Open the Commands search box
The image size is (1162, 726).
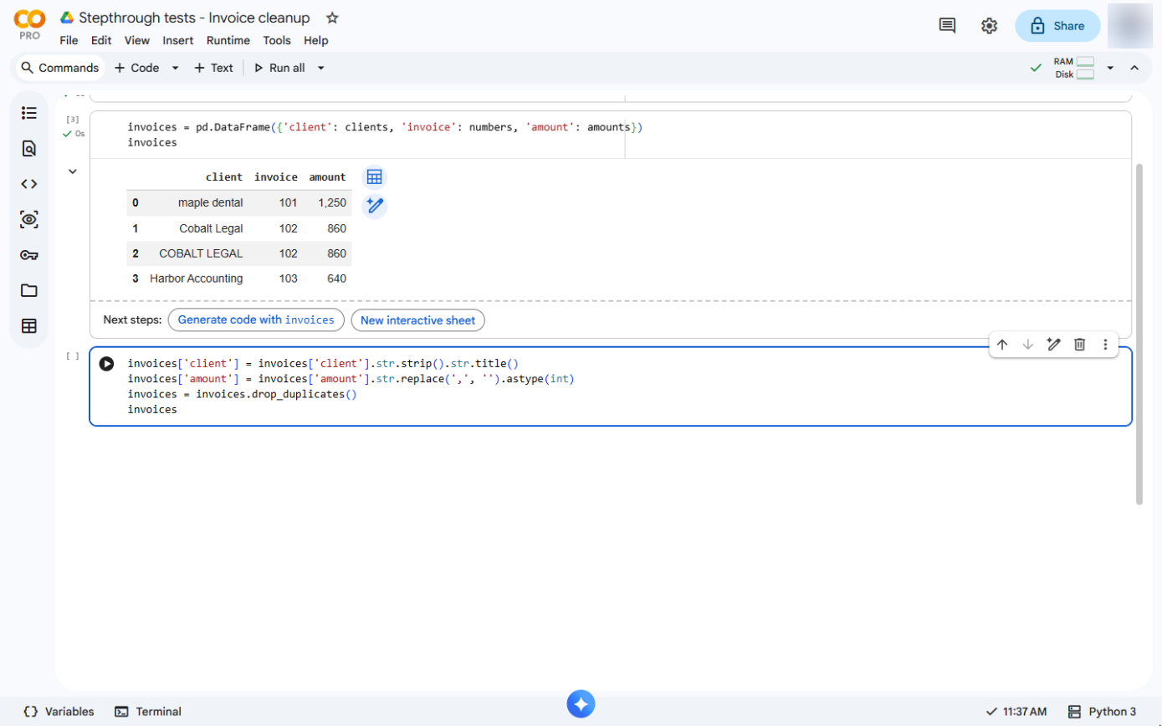click(x=59, y=68)
